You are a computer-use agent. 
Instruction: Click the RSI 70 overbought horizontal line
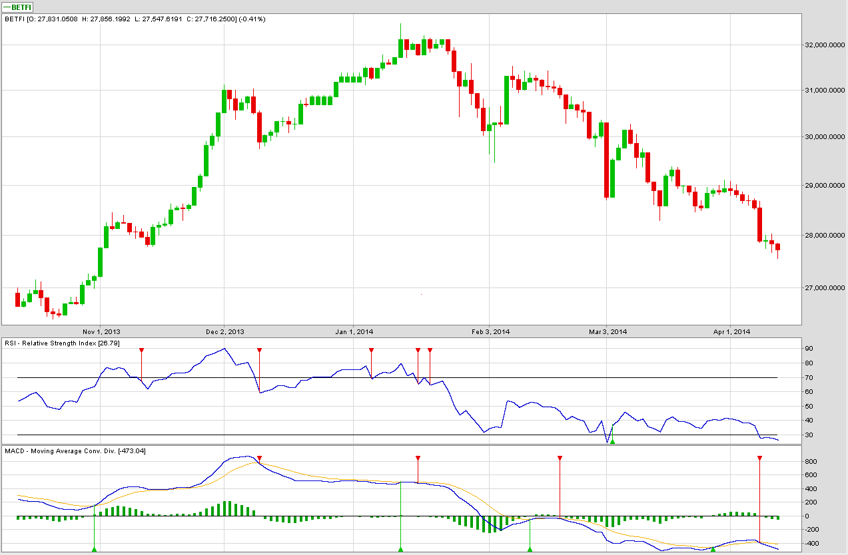pos(400,378)
